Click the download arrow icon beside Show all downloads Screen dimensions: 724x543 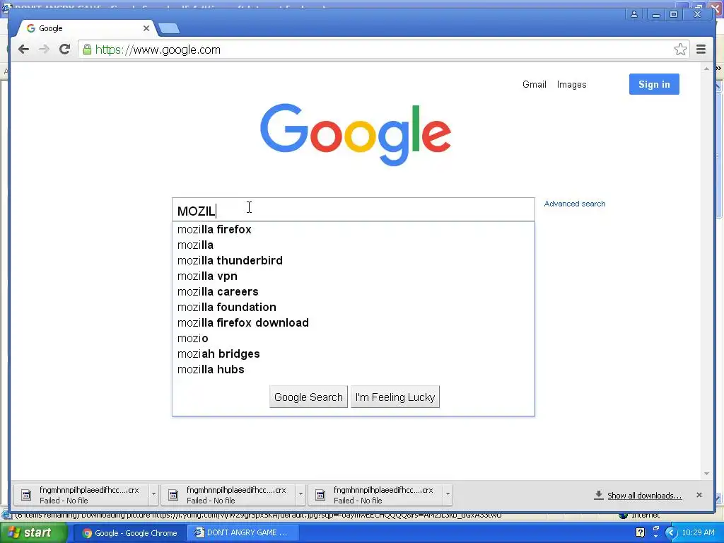point(598,495)
